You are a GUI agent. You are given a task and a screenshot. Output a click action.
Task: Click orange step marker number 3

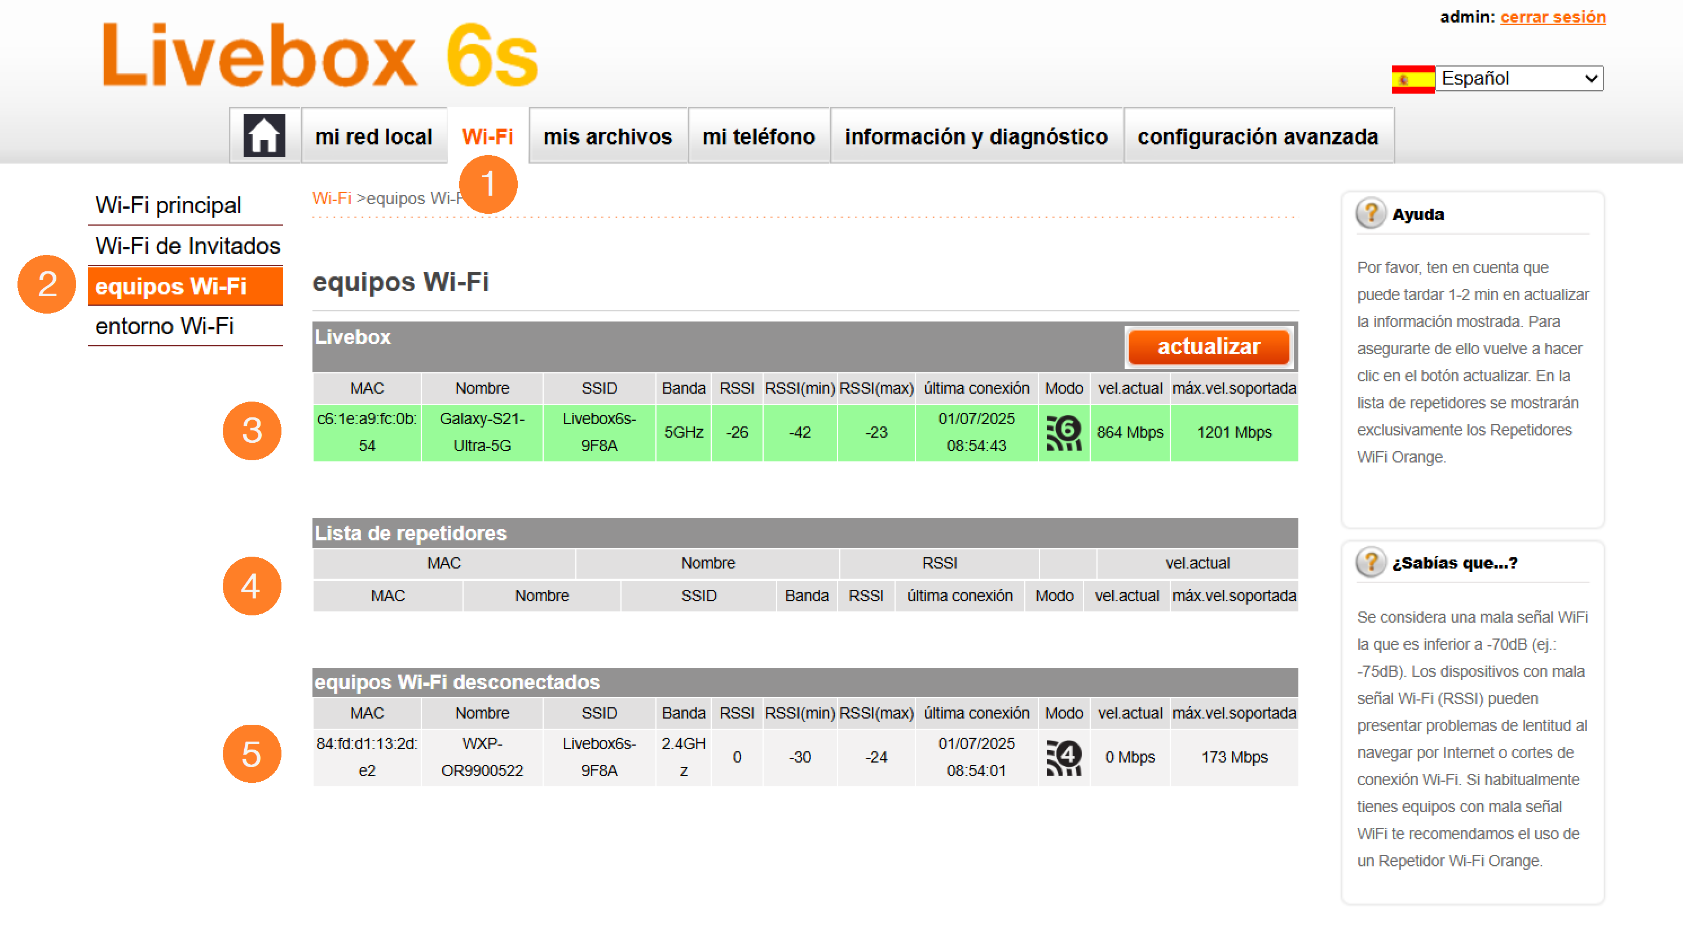click(252, 431)
